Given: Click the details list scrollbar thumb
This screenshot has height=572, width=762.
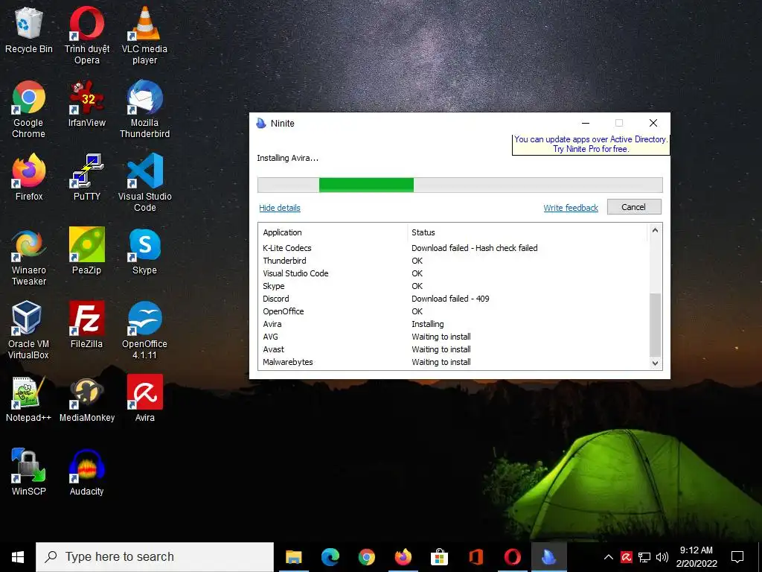Looking at the screenshot, I should 655,325.
